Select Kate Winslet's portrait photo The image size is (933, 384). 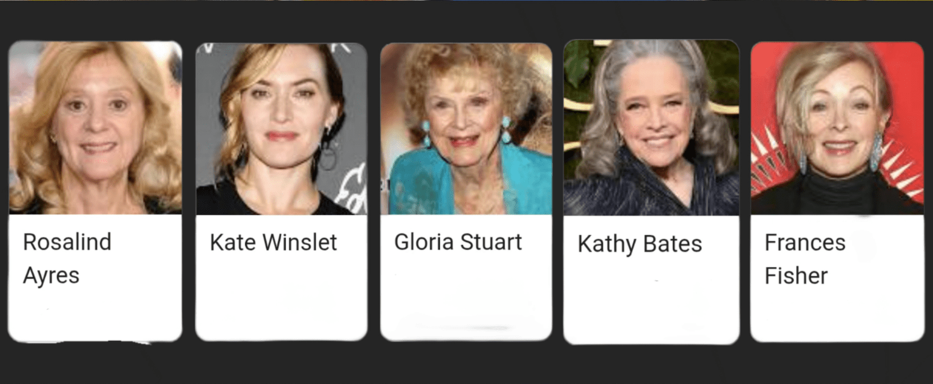(x=281, y=128)
